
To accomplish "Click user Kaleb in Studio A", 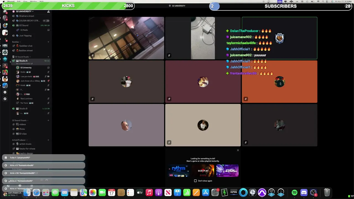I will tap(33, 85).
